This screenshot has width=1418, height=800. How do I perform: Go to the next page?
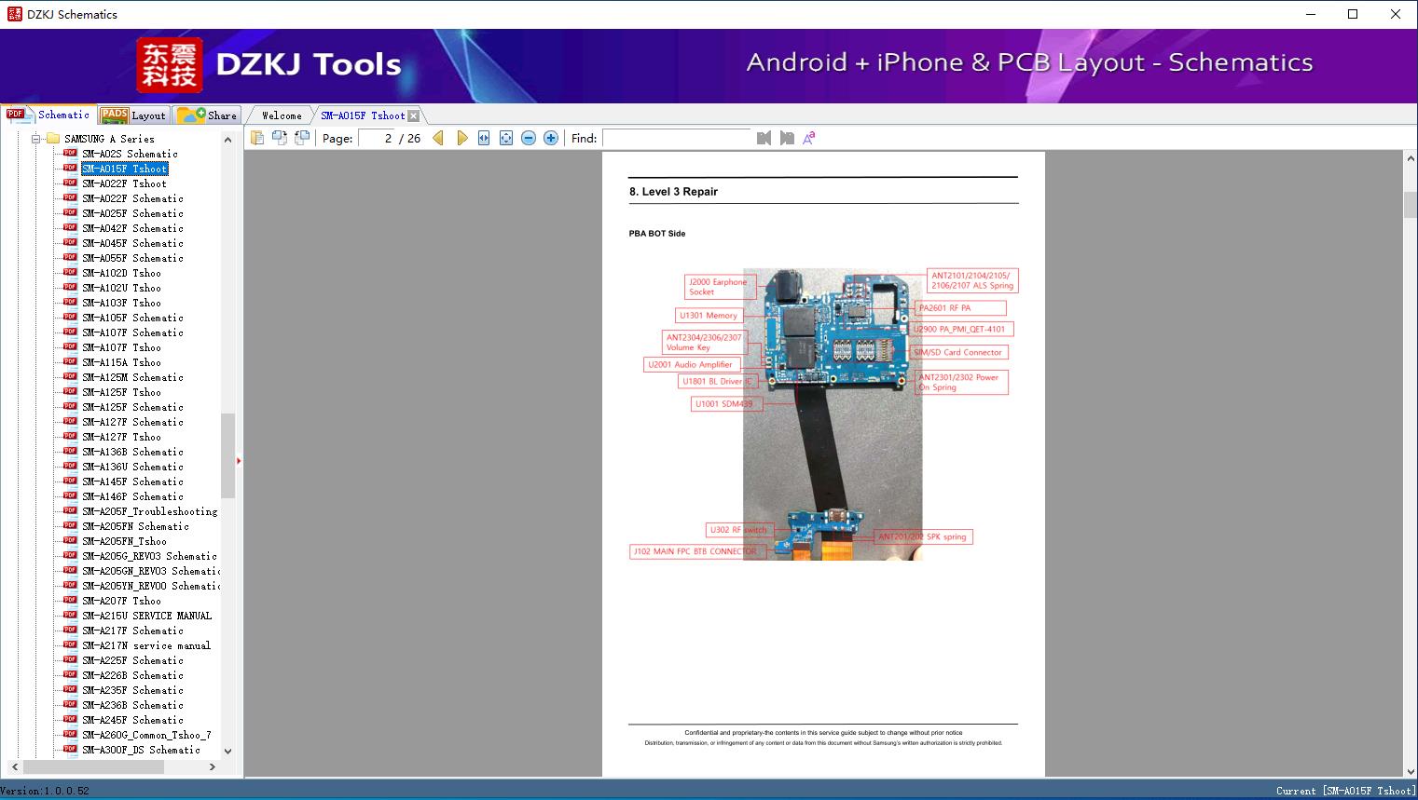coord(461,138)
